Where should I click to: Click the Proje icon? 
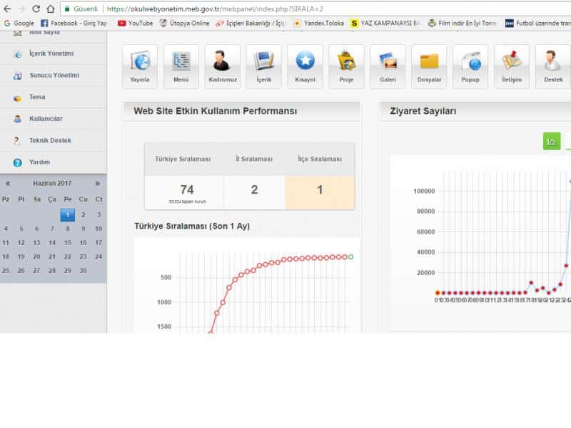click(346, 66)
